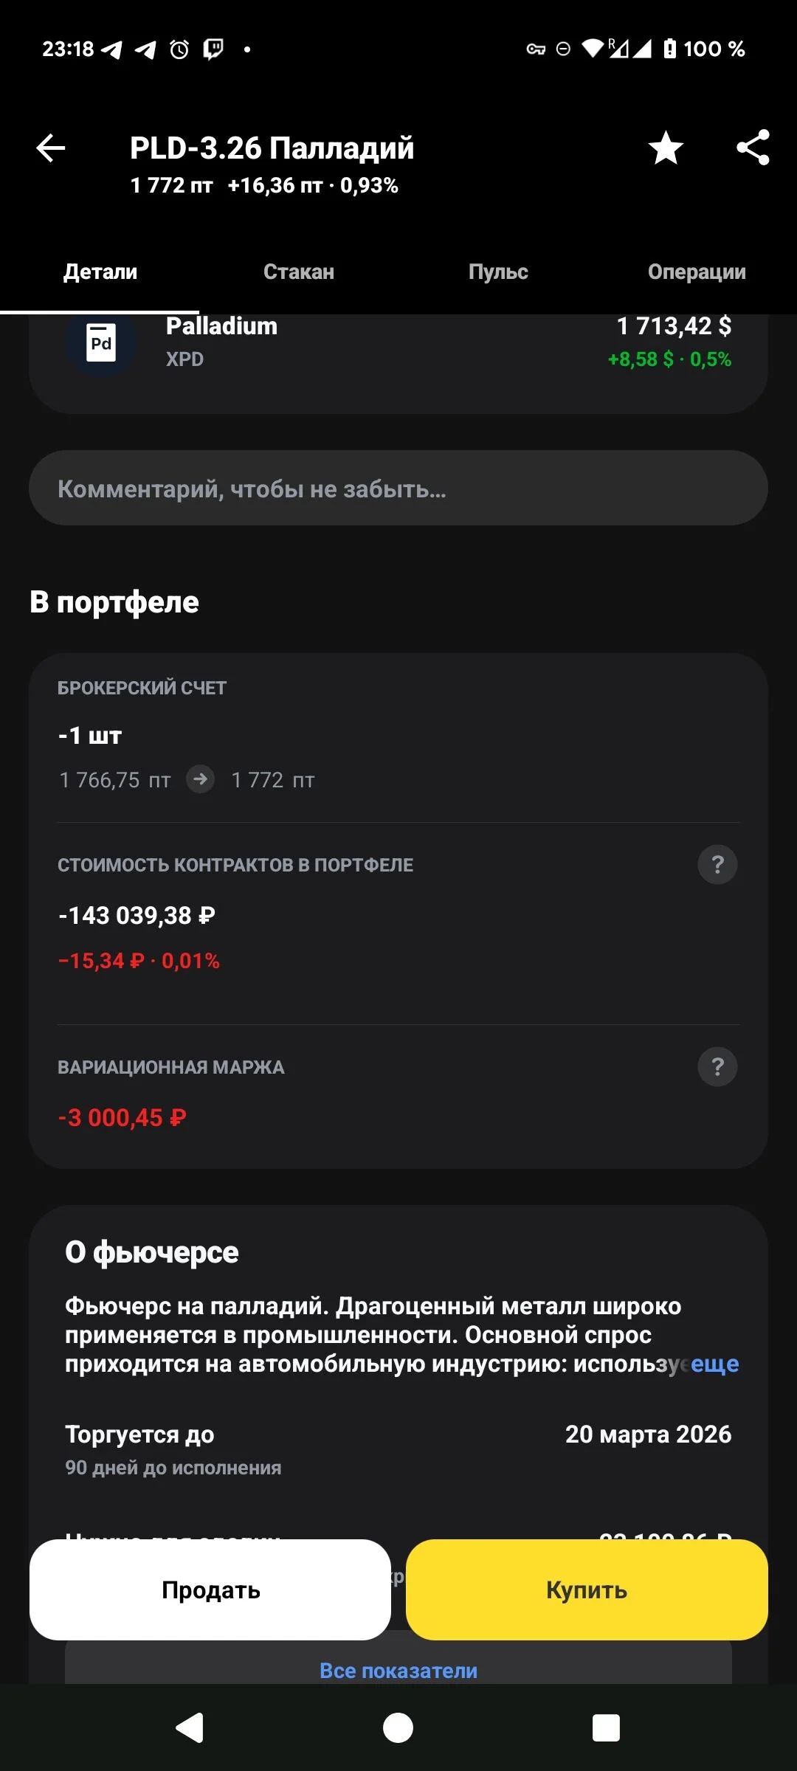Tap Android home navigation button
The width and height of the screenshot is (797, 1771).
pyautogui.click(x=398, y=1727)
